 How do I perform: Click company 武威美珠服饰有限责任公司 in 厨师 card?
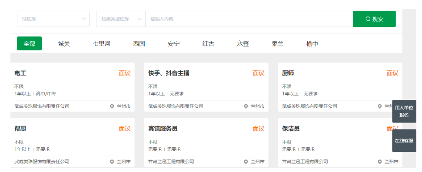coord(309,106)
